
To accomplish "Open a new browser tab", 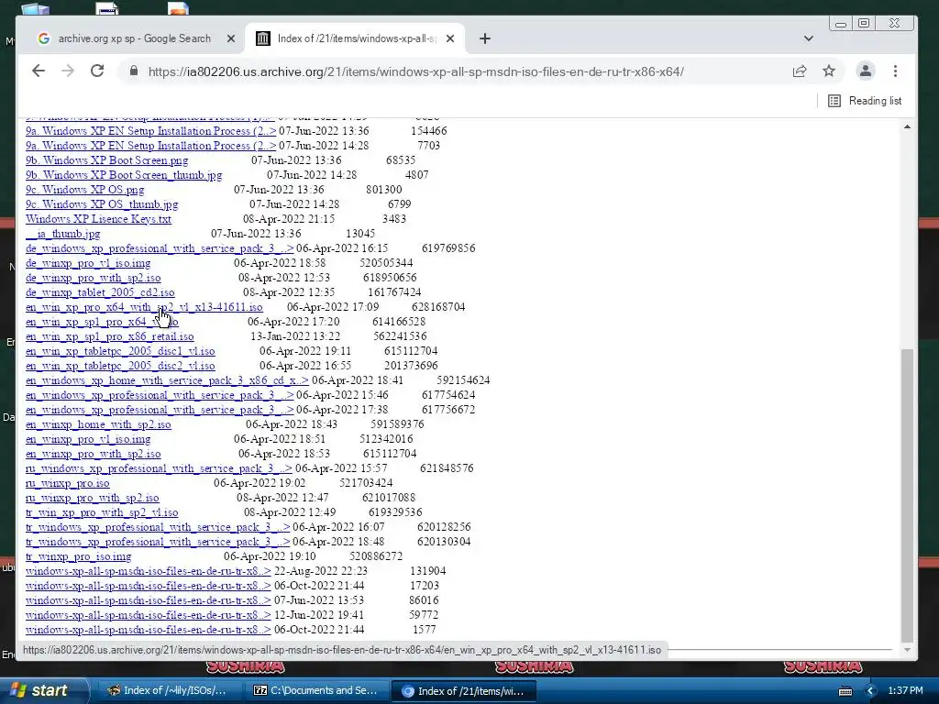I will (x=485, y=38).
